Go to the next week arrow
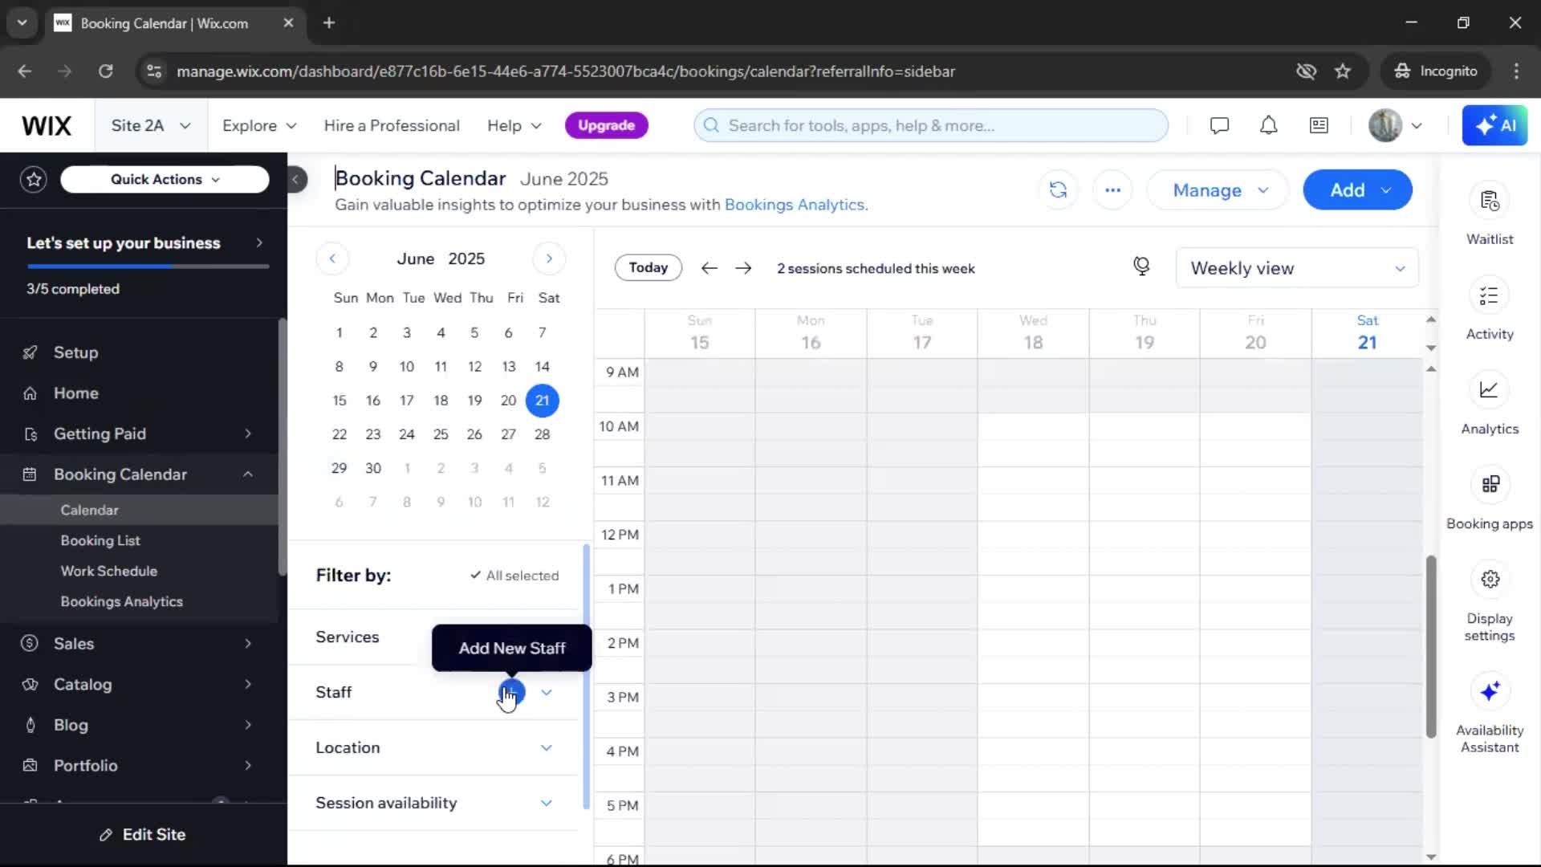Image resolution: width=1541 pixels, height=867 pixels. [x=743, y=268]
